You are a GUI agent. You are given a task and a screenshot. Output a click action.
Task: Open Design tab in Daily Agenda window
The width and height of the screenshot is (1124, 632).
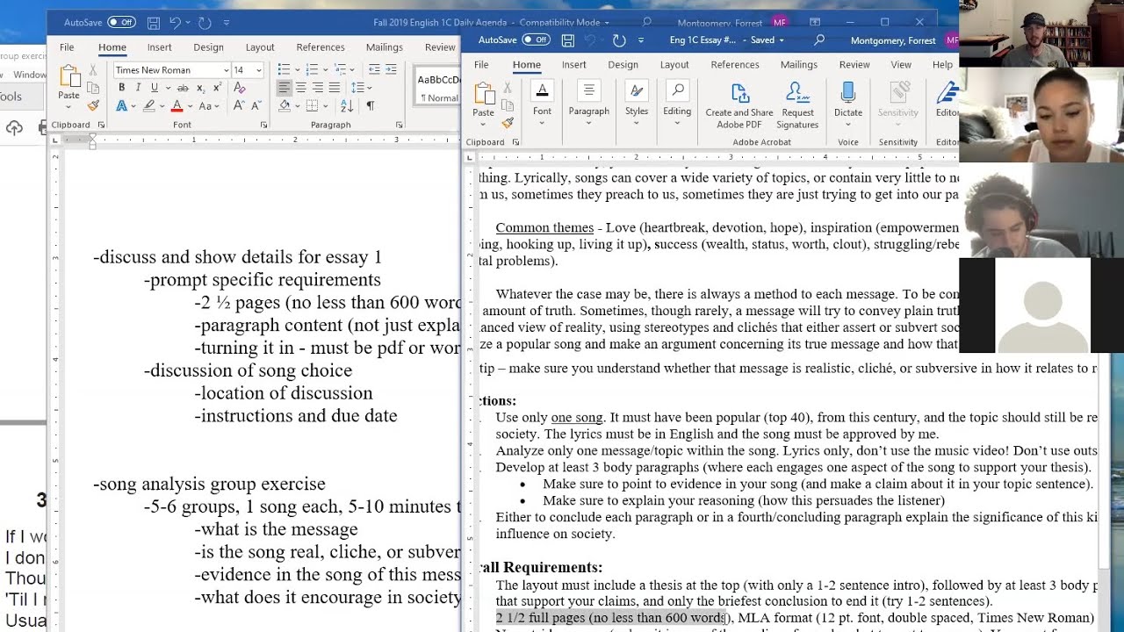tap(209, 47)
